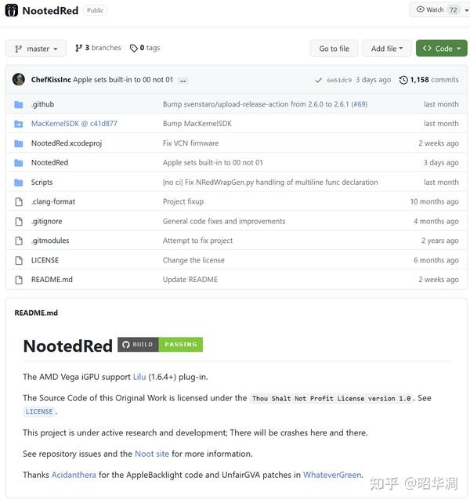
Task: Open commit history clock icon
Action: click(403, 80)
